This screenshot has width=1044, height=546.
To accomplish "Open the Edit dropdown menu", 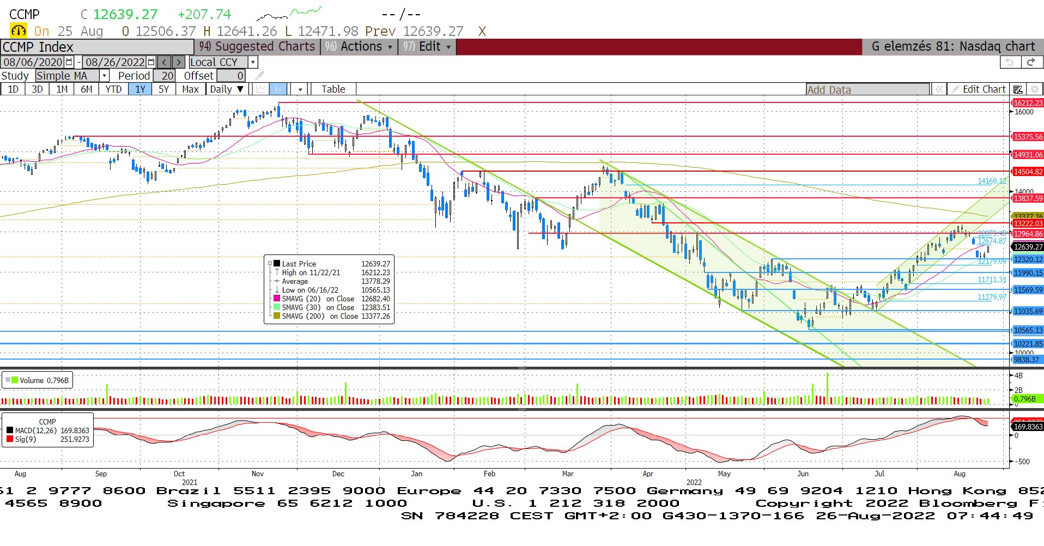I will point(426,47).
